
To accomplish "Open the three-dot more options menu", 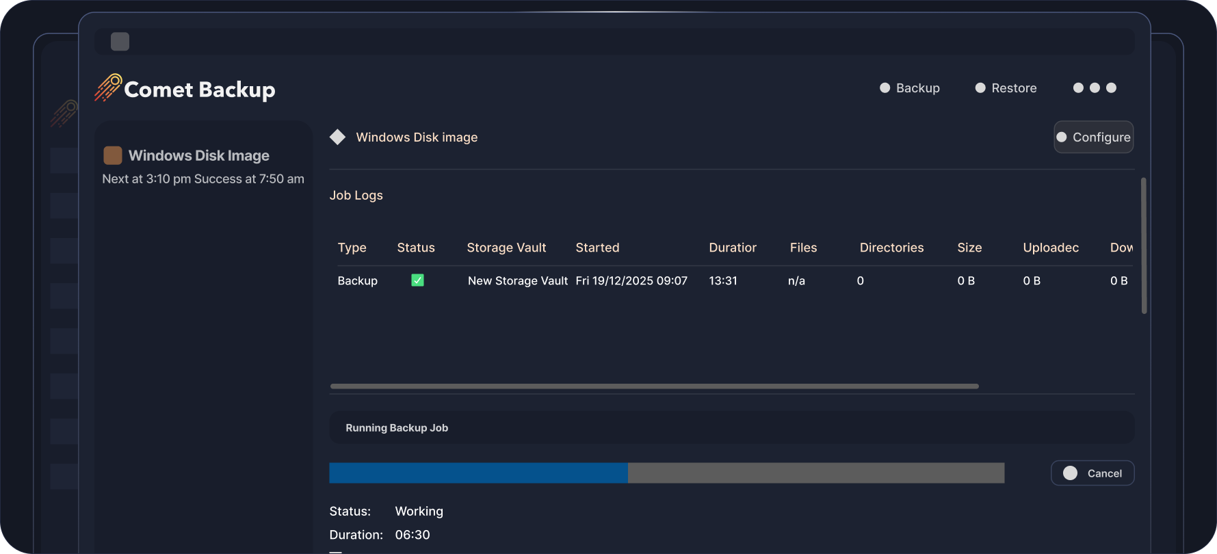I will pos(1095,88).
